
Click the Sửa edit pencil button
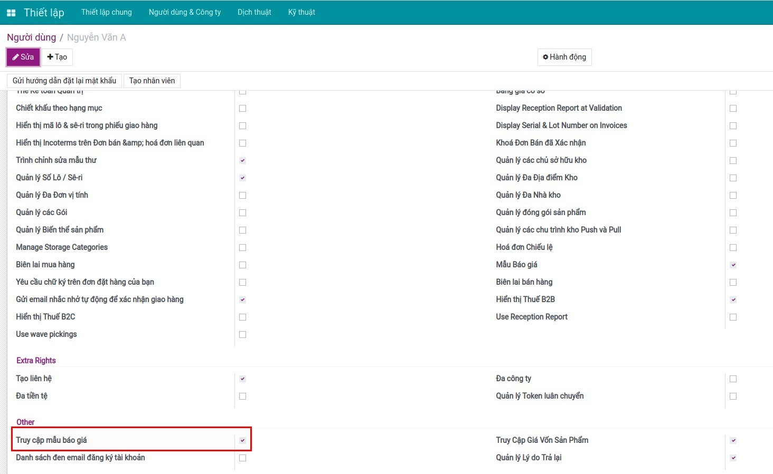point(23,57)
